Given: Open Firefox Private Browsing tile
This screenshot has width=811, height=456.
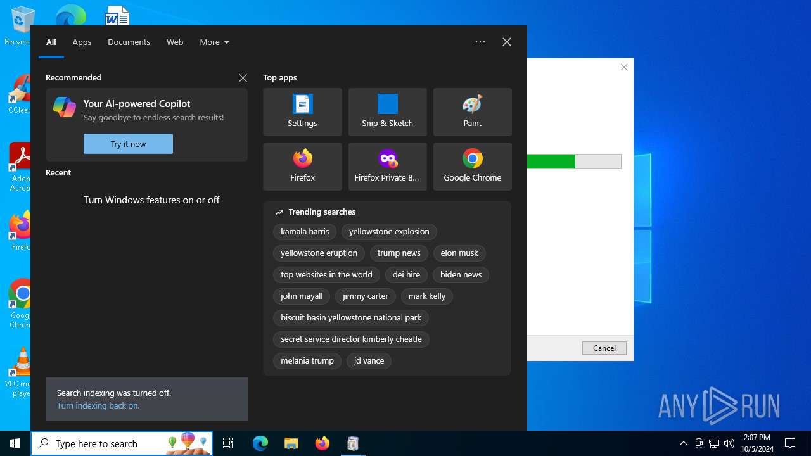Looking at the screenshot, I should (387, 167).
